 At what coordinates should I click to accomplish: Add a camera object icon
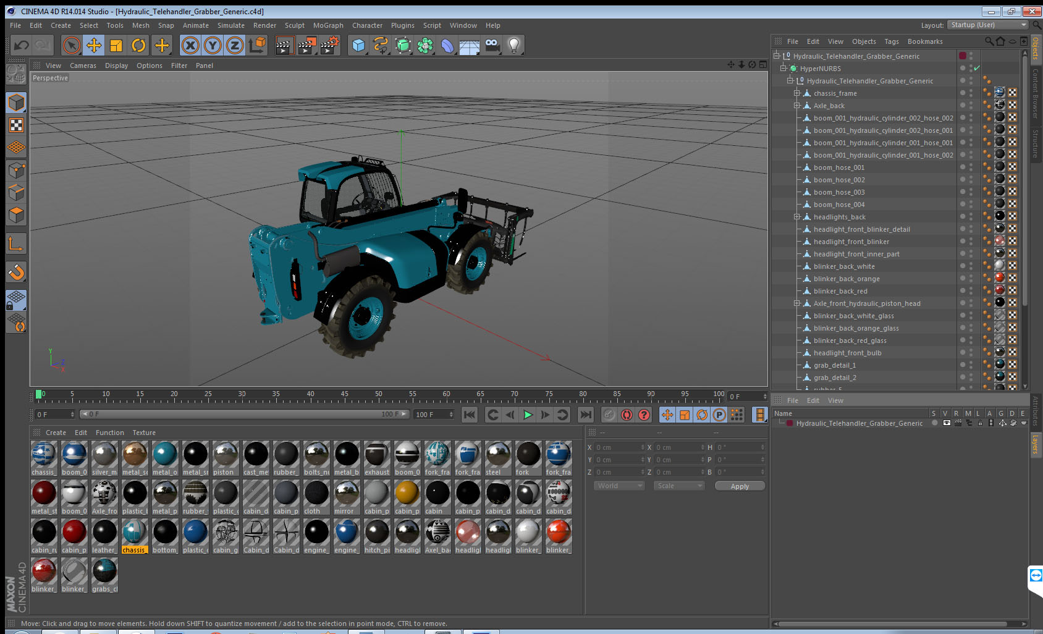(492, 45)
